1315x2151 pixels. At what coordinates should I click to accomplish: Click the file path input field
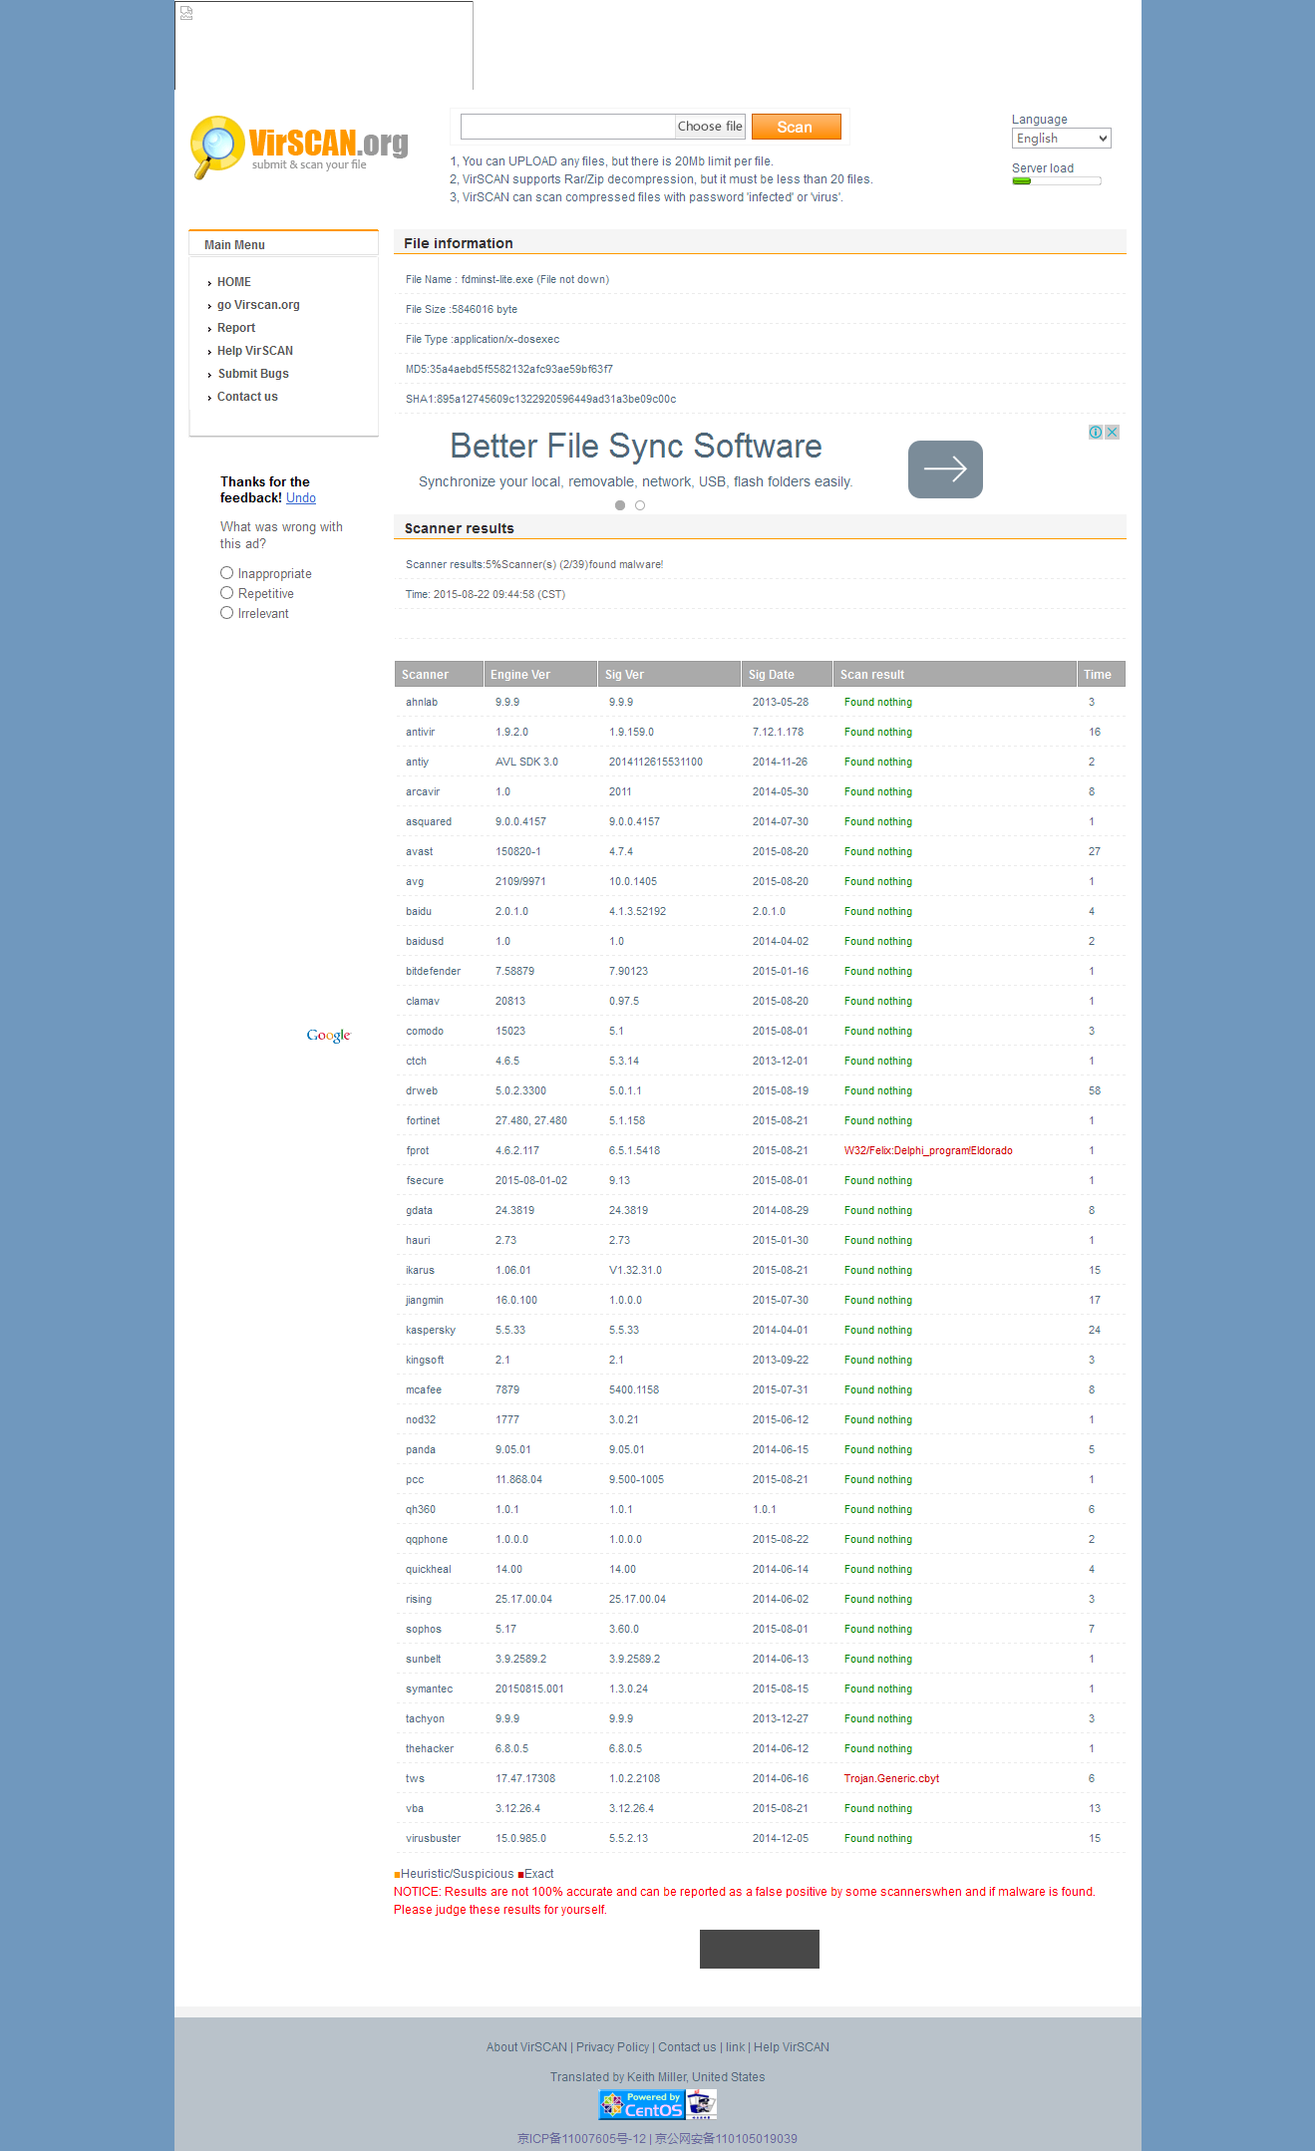(x=567, y=127)
